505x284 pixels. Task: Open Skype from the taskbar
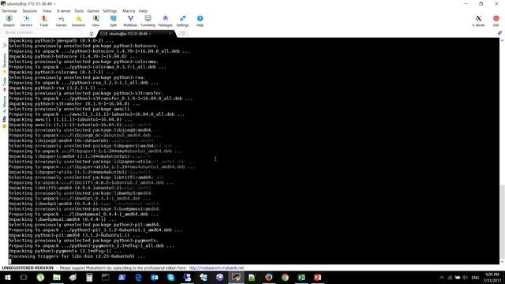pyautogui.click(x=170, y=277)
